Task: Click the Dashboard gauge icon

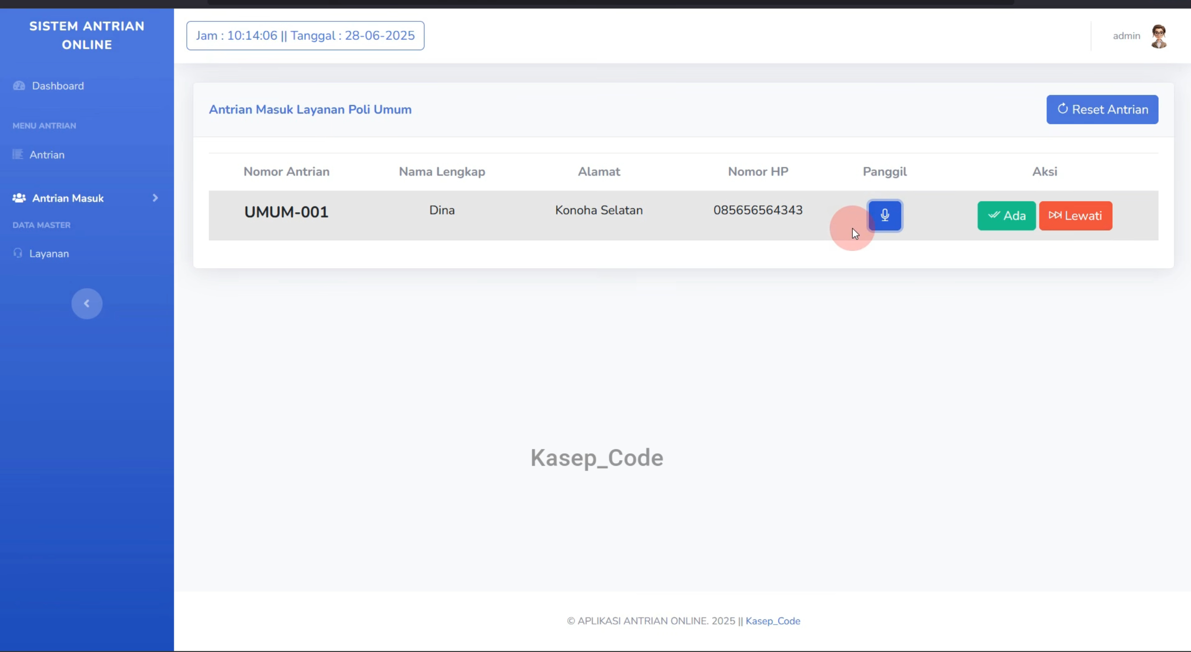Action: [19, 86]
